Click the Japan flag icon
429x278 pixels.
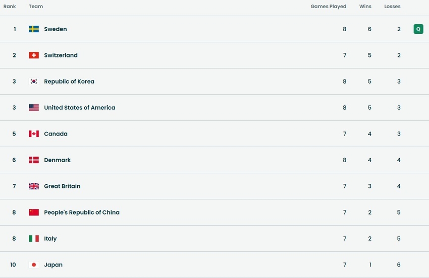pyautogui.click(x=34, y=265)
